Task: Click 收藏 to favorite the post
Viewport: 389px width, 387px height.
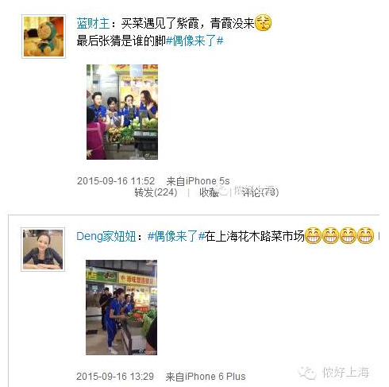Action: (x=209, y=192)
